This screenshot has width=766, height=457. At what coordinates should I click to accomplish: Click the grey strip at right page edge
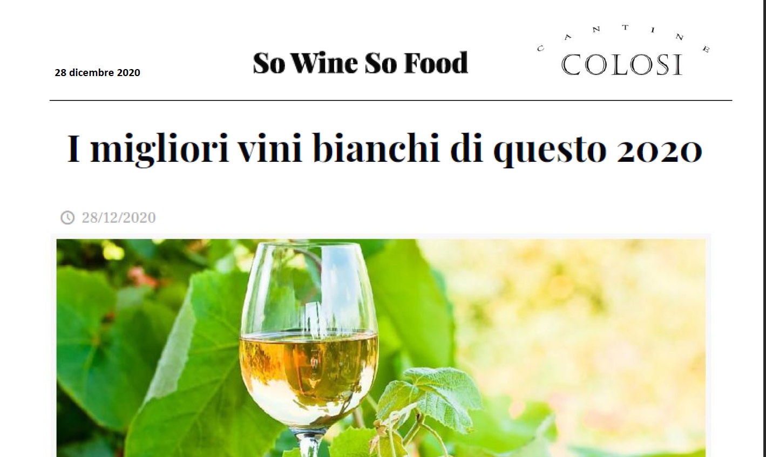click(761, 228)
